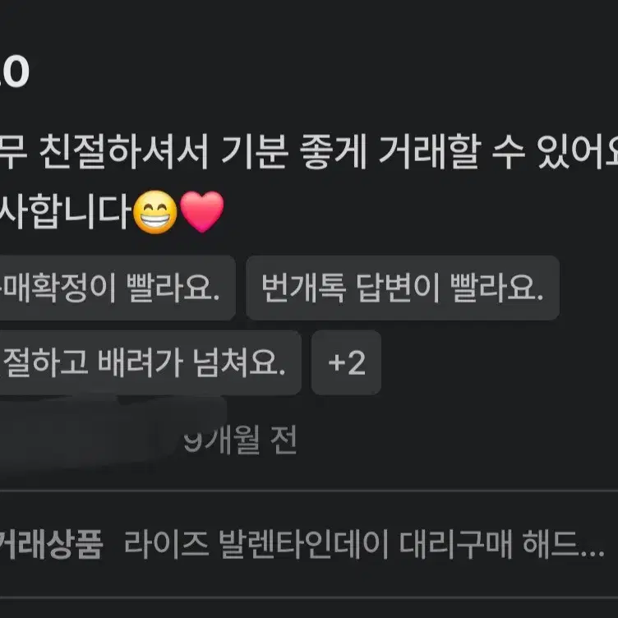618x618 pixels.
Task: Expand the +2 hidden review tags
Action: click(346, 362)
